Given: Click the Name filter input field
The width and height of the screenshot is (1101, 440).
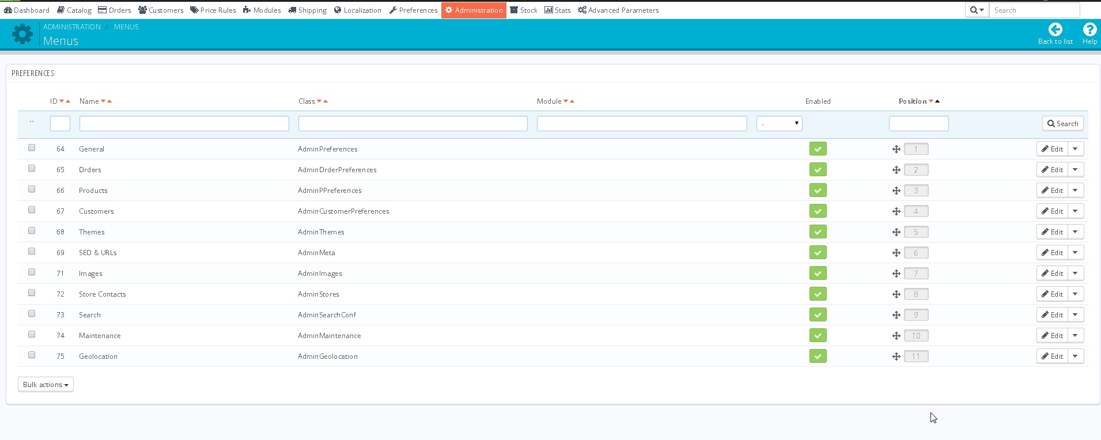Looking at the screenshot, I should tap(184, 124).
